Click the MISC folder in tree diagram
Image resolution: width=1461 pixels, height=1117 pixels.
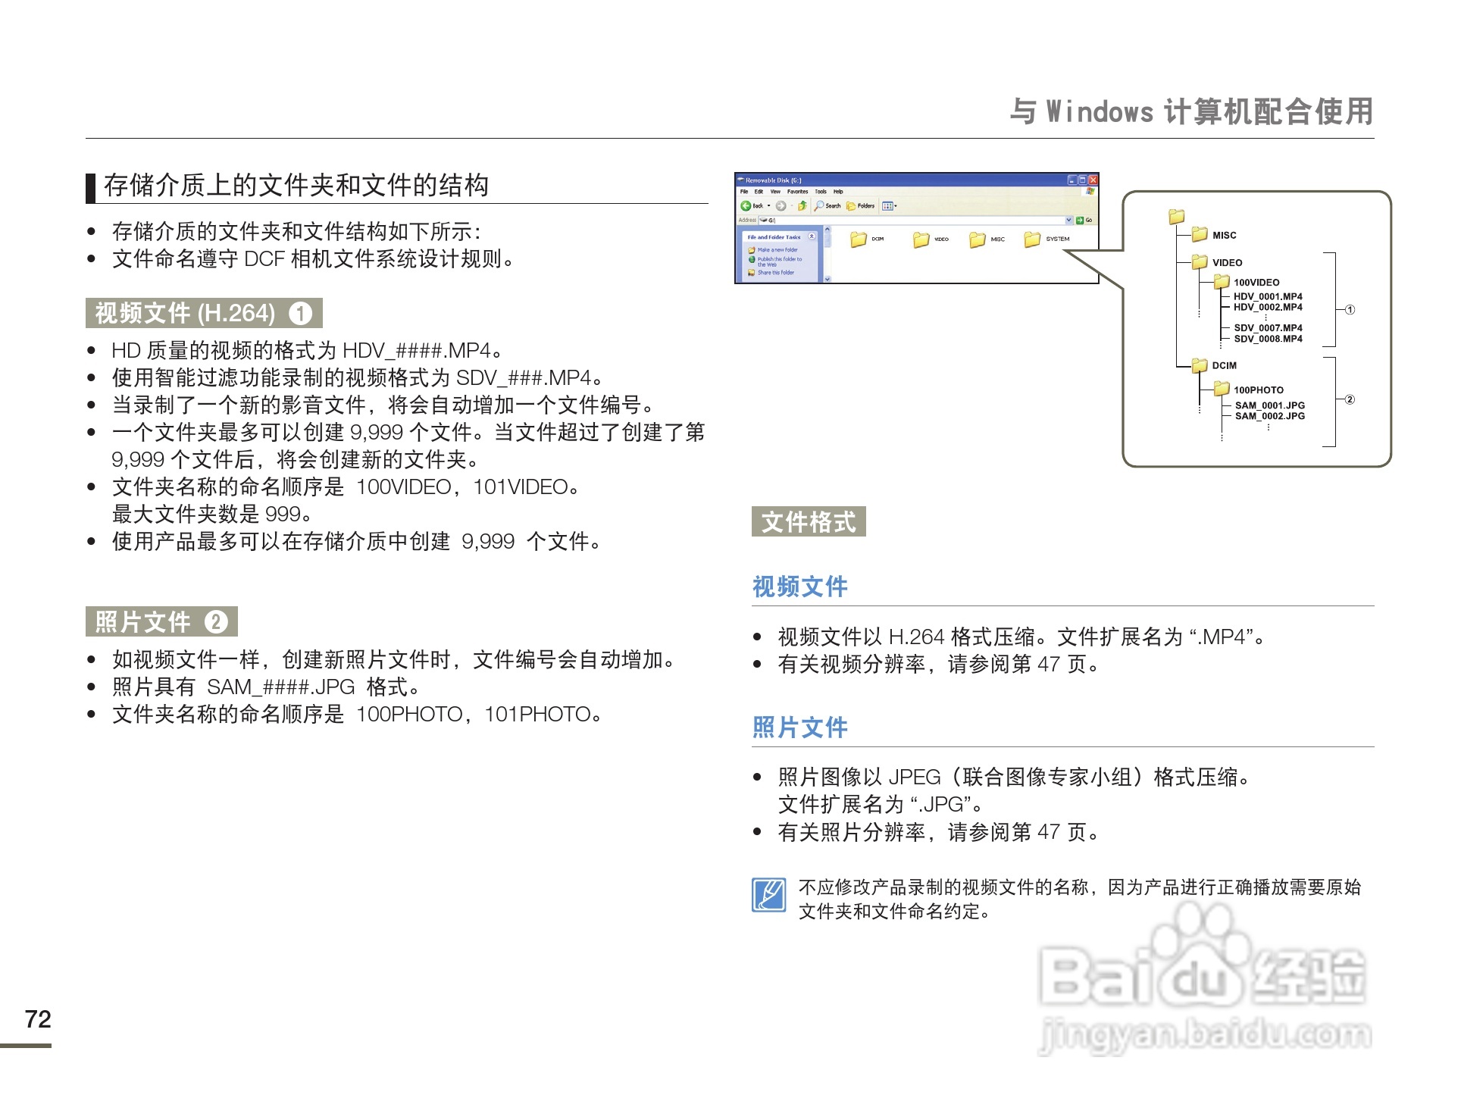(1200, 233)
